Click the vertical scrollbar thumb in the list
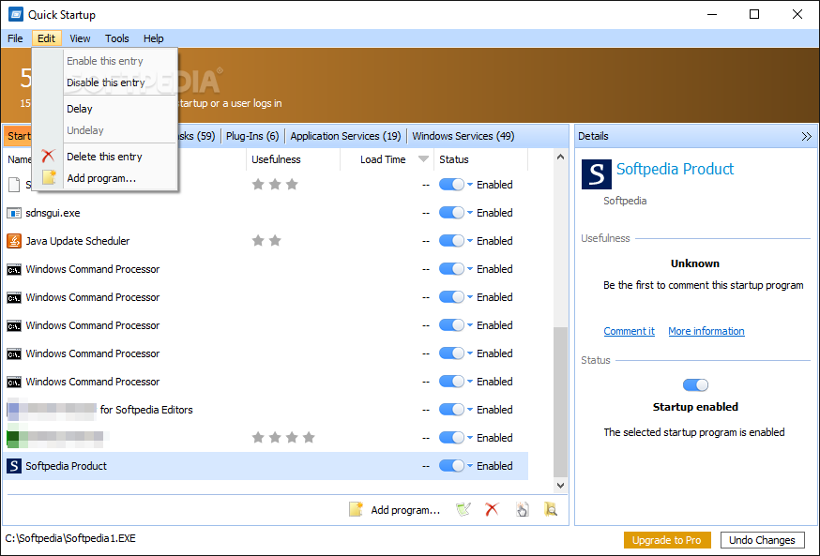820x556 pixels. point(561,402)
